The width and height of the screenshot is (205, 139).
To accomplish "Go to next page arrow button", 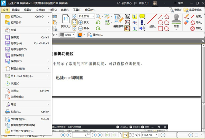I will pyautogui.click(x=94, y=135).
